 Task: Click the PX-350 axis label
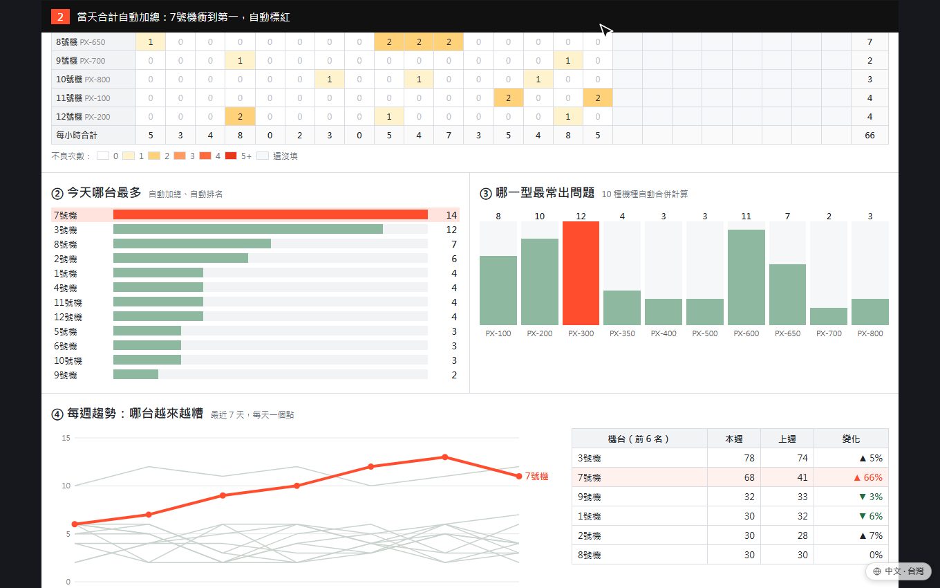tap(622, 333)
